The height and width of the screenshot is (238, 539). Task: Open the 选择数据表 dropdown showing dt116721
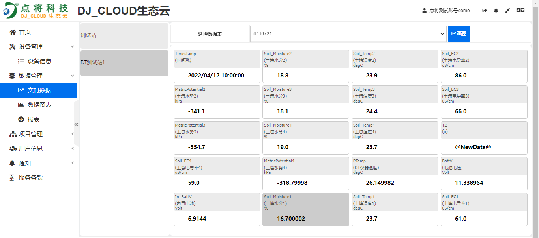click(348, 34)
